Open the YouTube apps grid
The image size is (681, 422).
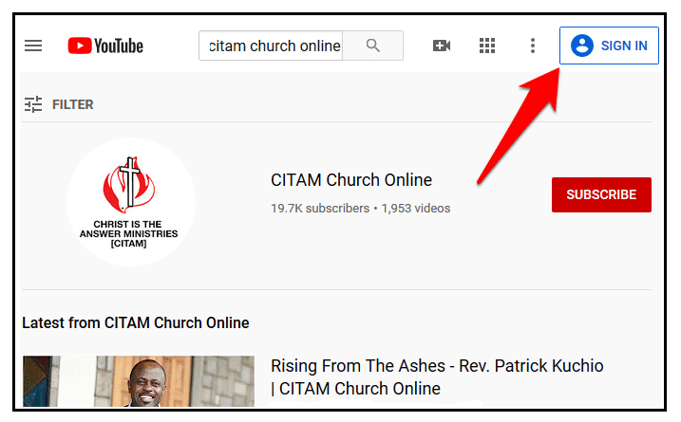point(487,46)
